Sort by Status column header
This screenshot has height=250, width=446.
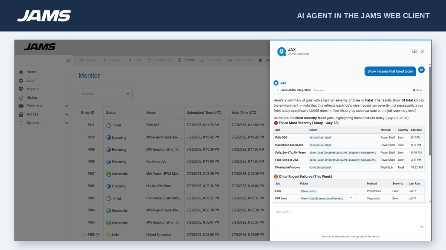tap(111, 113)
